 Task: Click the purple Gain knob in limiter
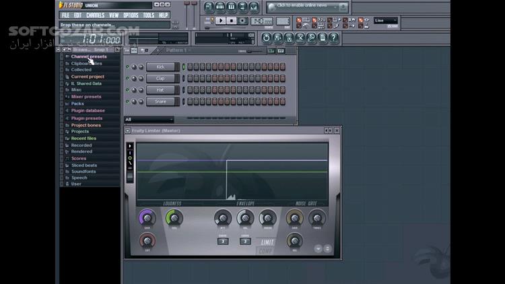pos(147,218)
